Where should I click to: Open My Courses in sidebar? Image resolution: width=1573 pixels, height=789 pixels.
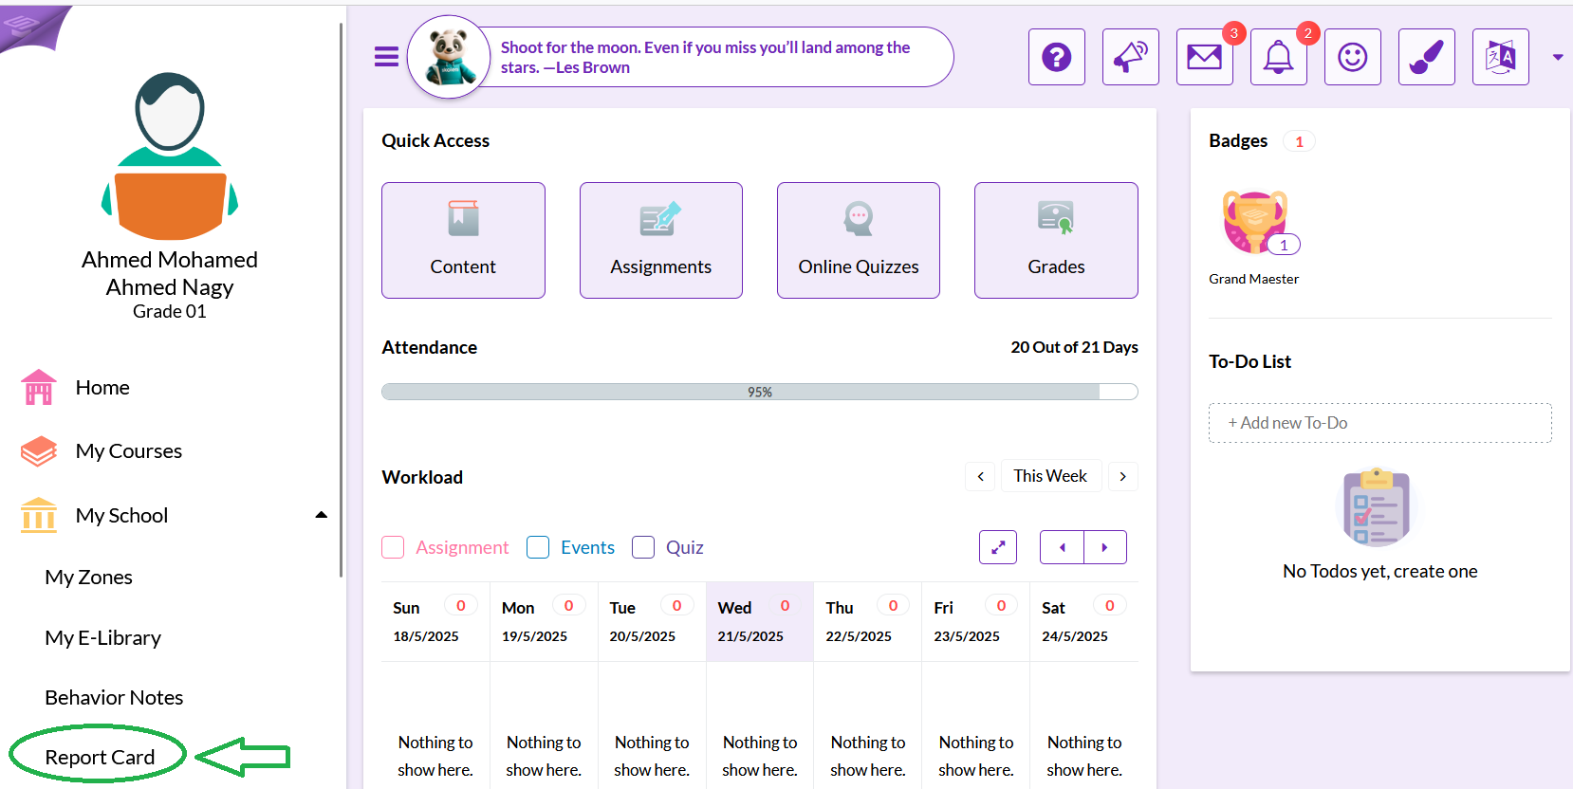click(x=129, y=451)
